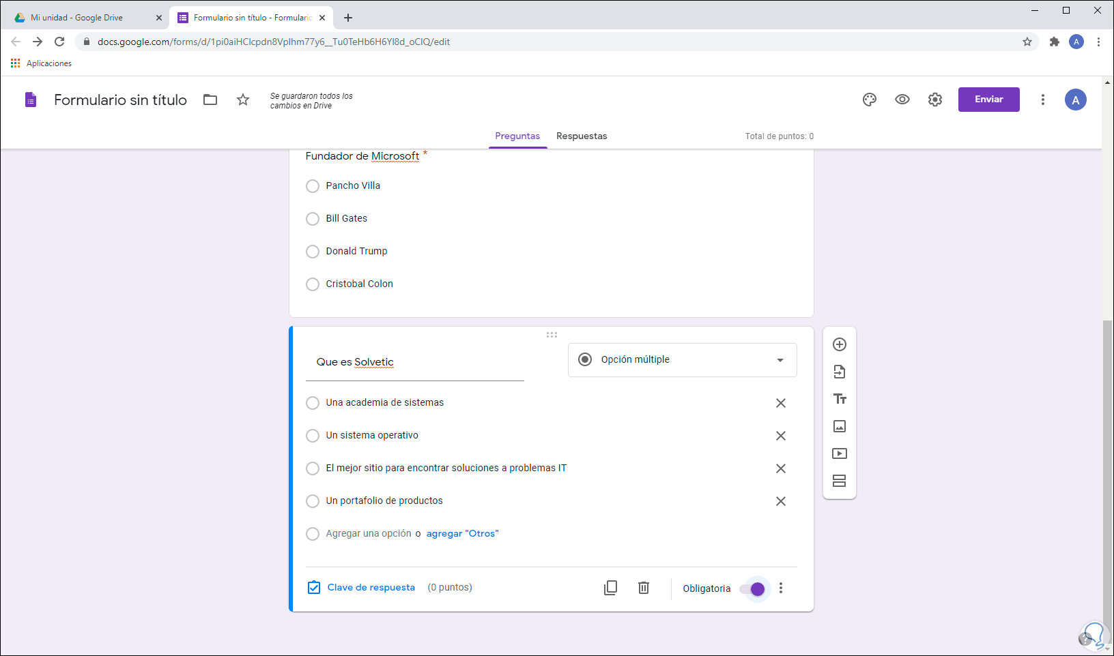
Task: Click radio button for Un sistema operativo
Action: click(x=313, y=436)
